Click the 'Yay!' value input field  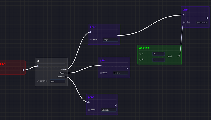[111, 40]
